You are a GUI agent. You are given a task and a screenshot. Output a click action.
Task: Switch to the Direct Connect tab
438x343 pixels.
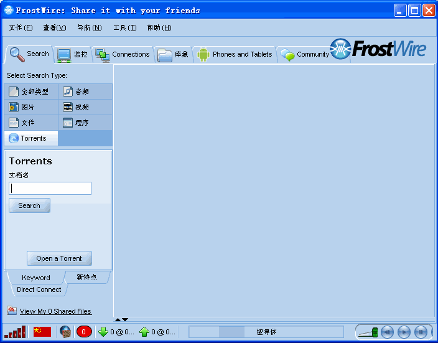(x=39, y=289)
